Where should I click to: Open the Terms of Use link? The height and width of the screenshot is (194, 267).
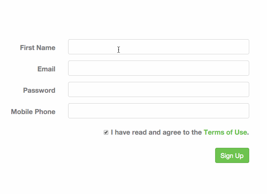pos(225,132)
